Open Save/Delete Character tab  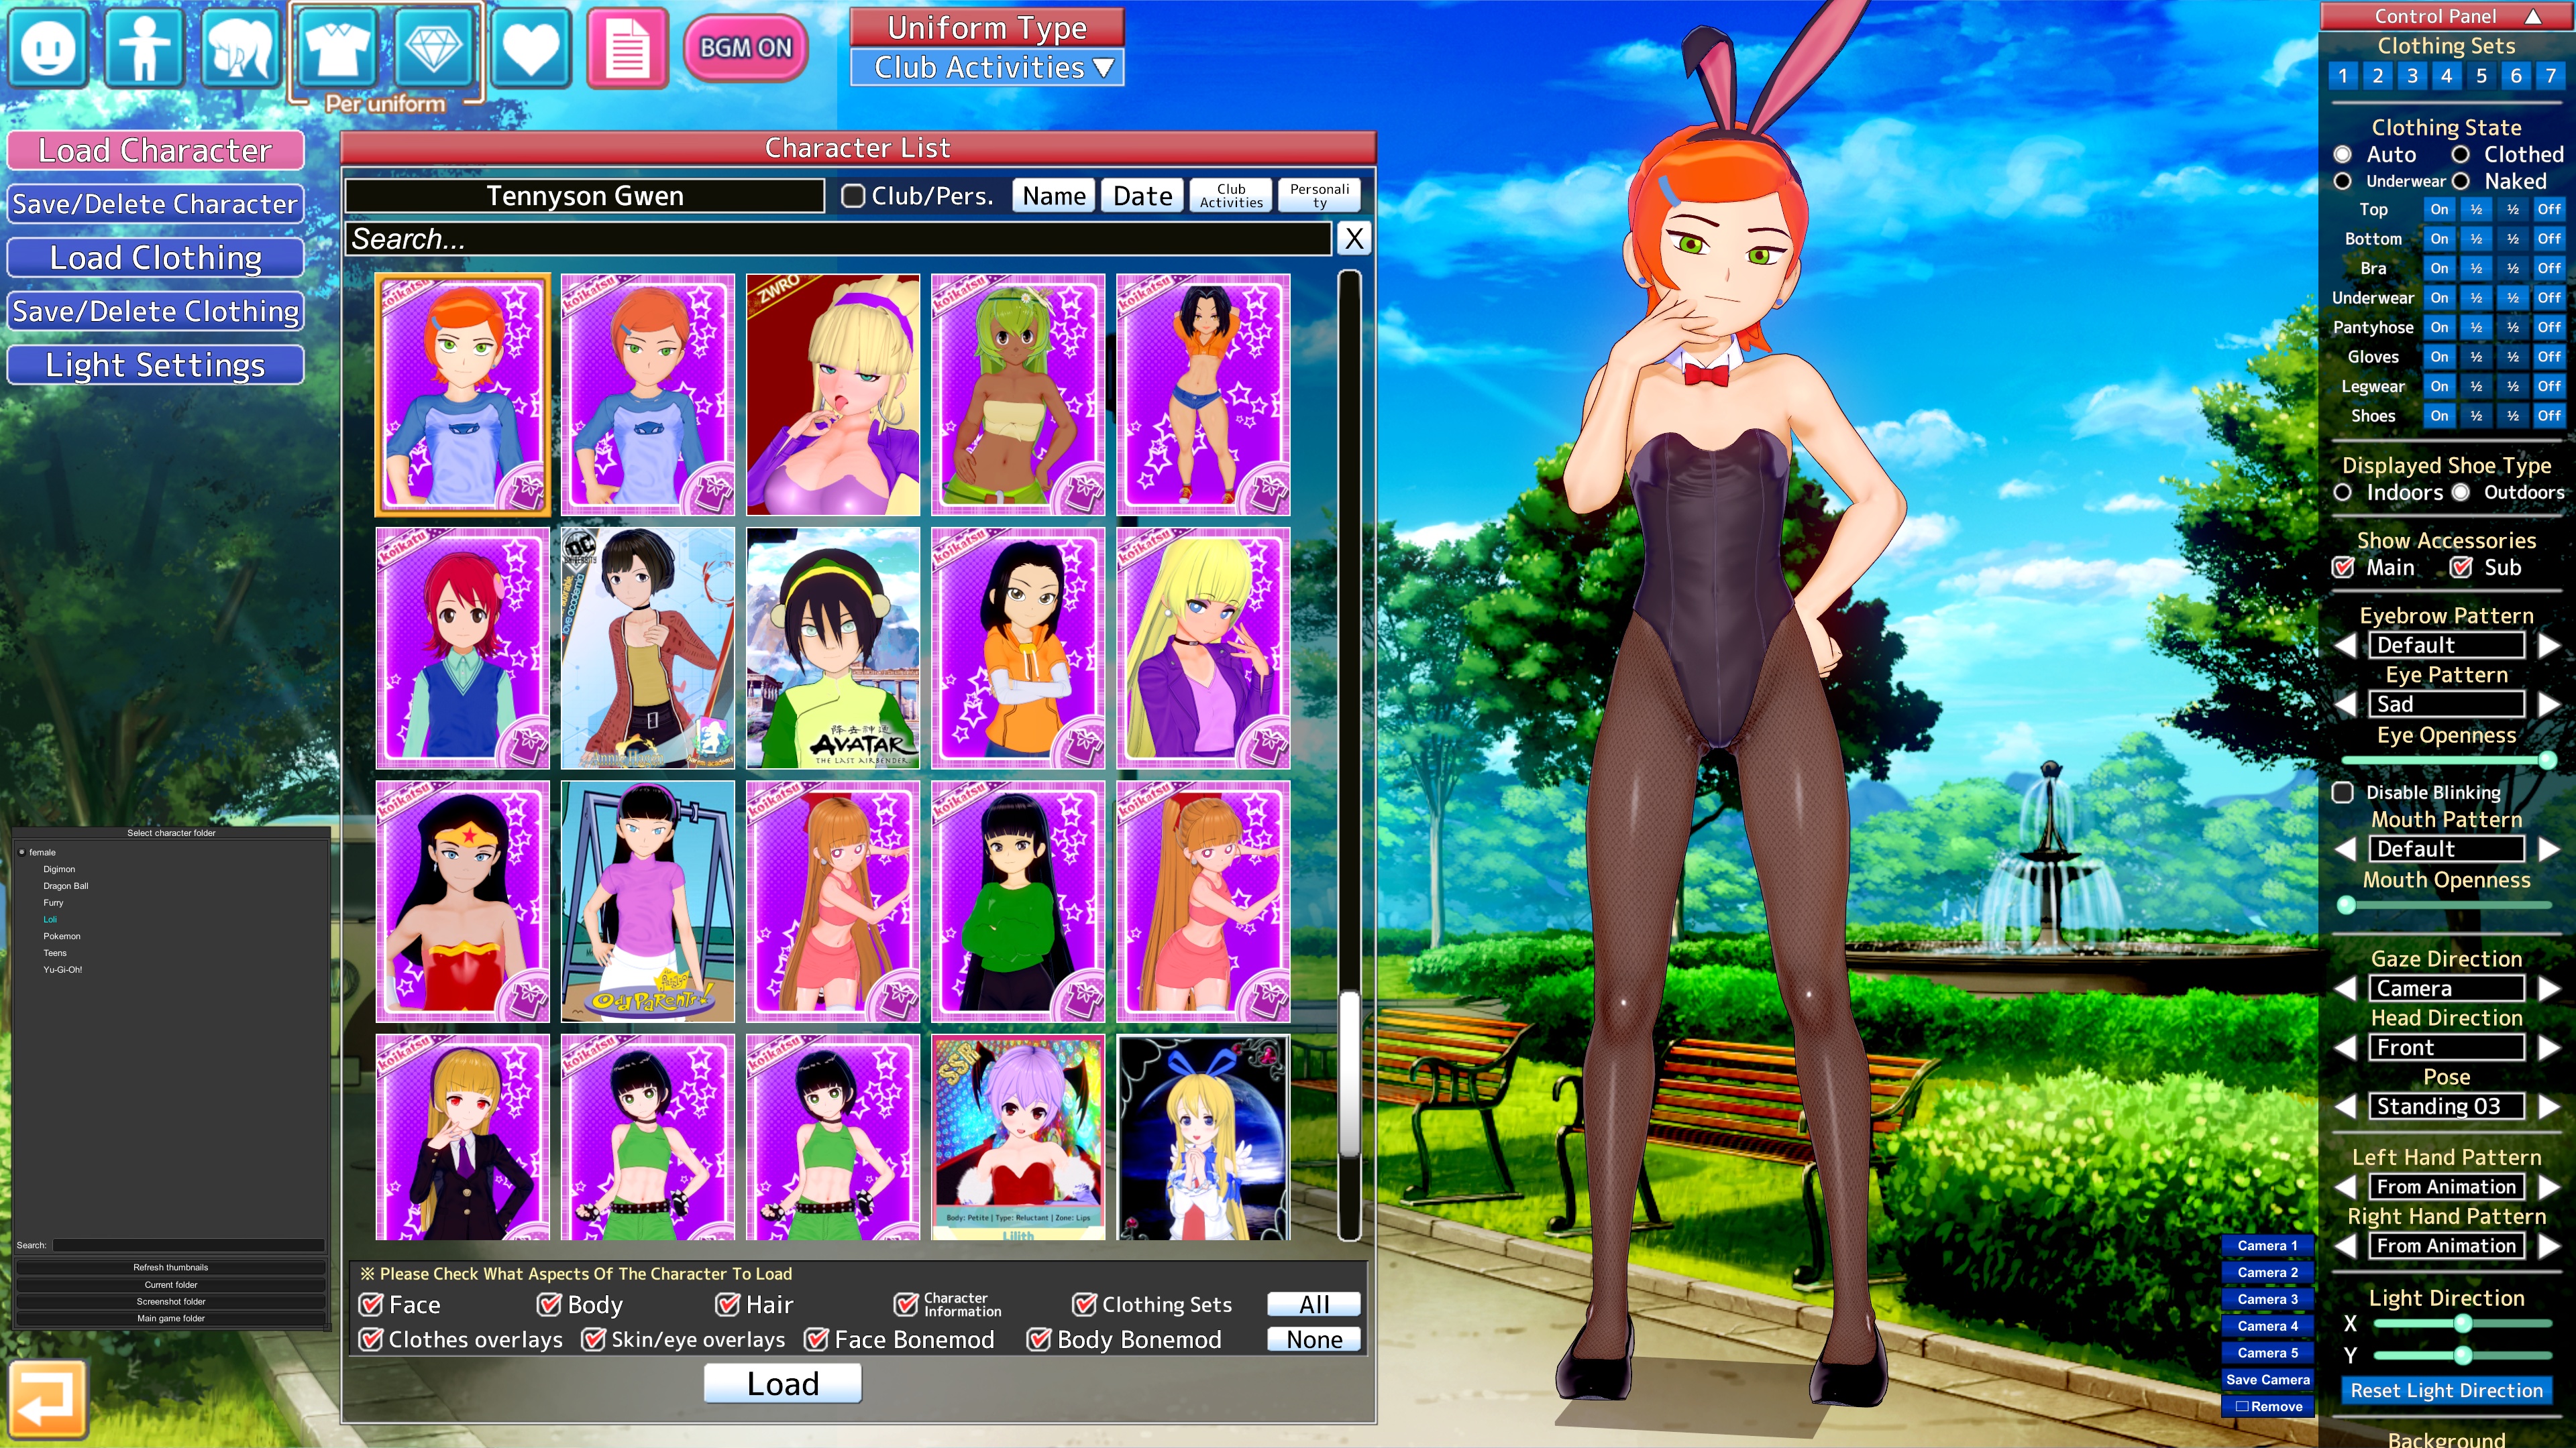click(x=155, y=205)
